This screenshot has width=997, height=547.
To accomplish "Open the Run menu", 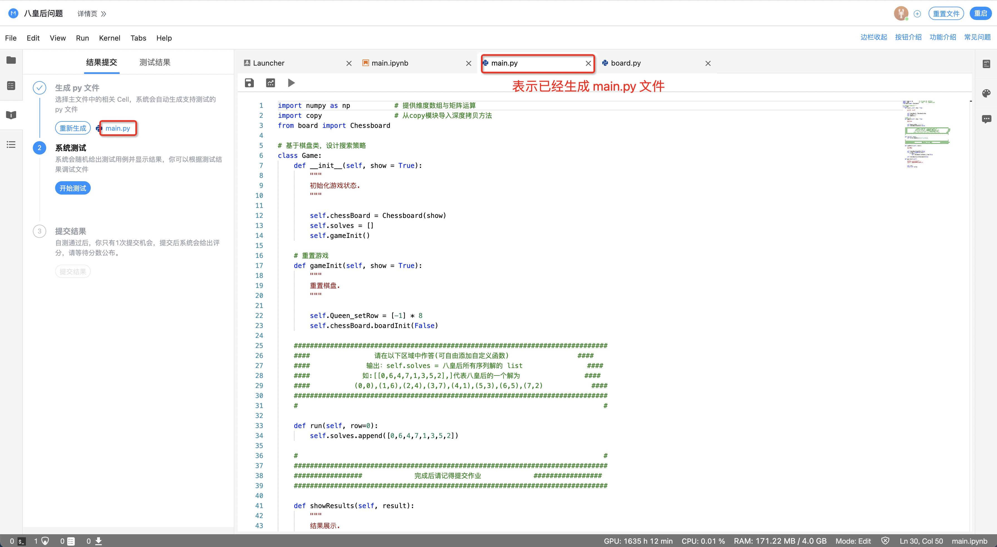I will (82, 38).
